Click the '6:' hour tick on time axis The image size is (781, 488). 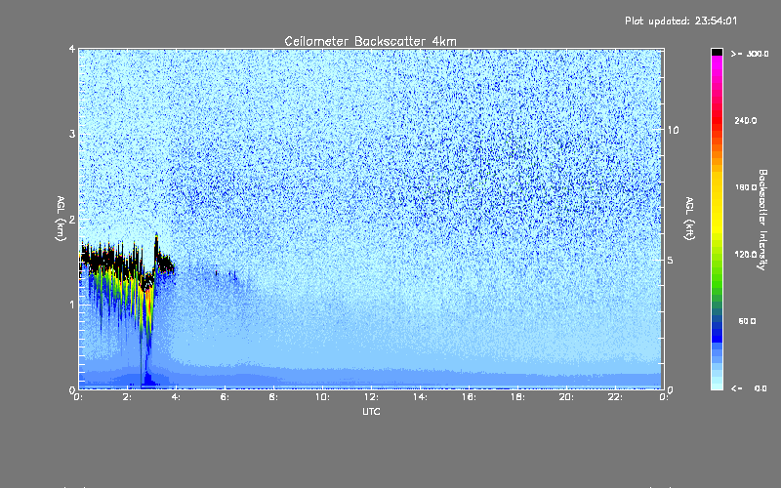226,397
